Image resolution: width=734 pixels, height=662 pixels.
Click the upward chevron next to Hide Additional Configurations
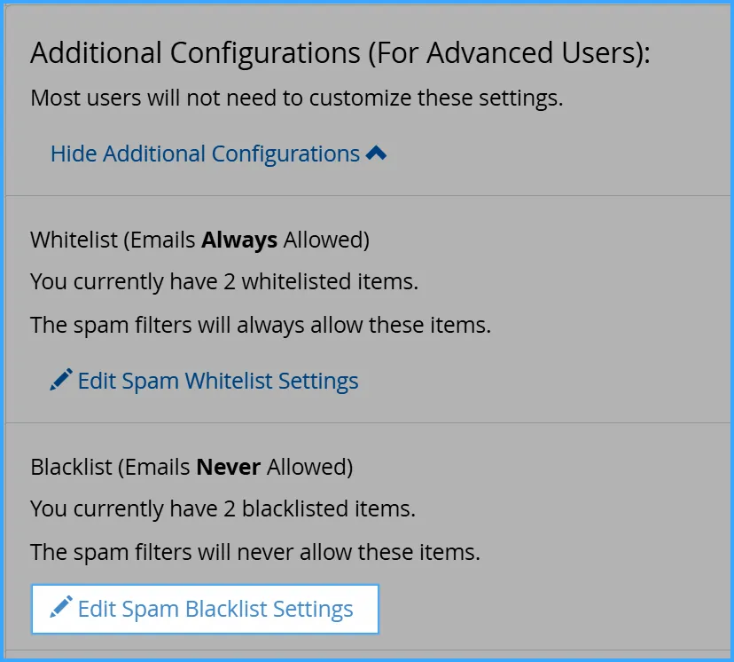point(376,152)
